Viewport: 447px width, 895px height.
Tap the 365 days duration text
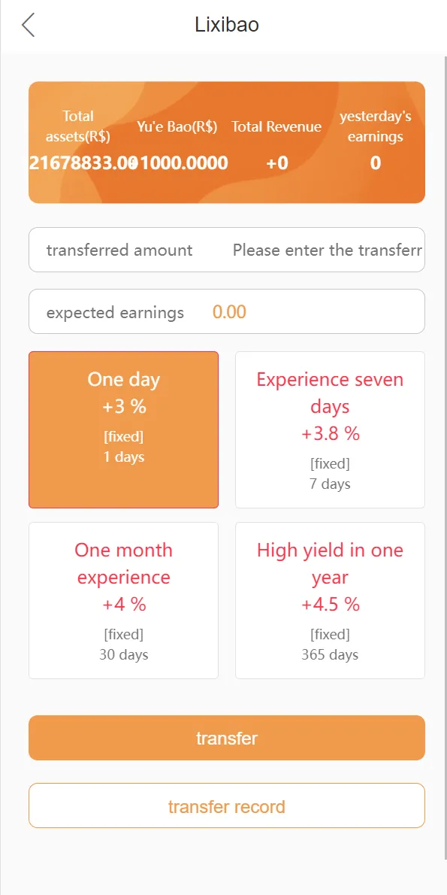point(330,654)
